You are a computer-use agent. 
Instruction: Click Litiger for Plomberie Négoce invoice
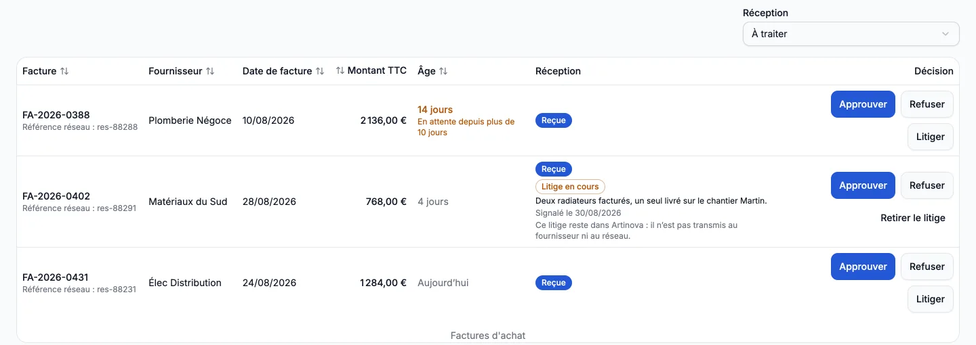coord(930,137)
